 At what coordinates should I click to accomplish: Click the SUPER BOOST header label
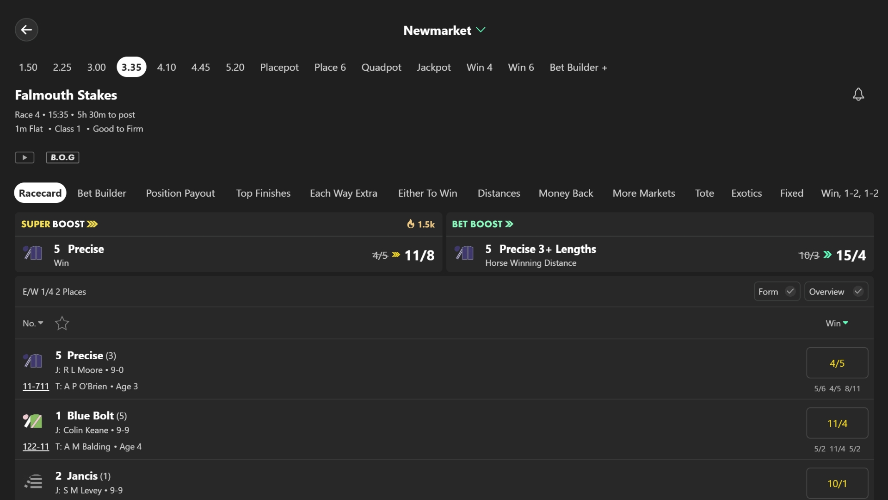(x=60, y=224)
